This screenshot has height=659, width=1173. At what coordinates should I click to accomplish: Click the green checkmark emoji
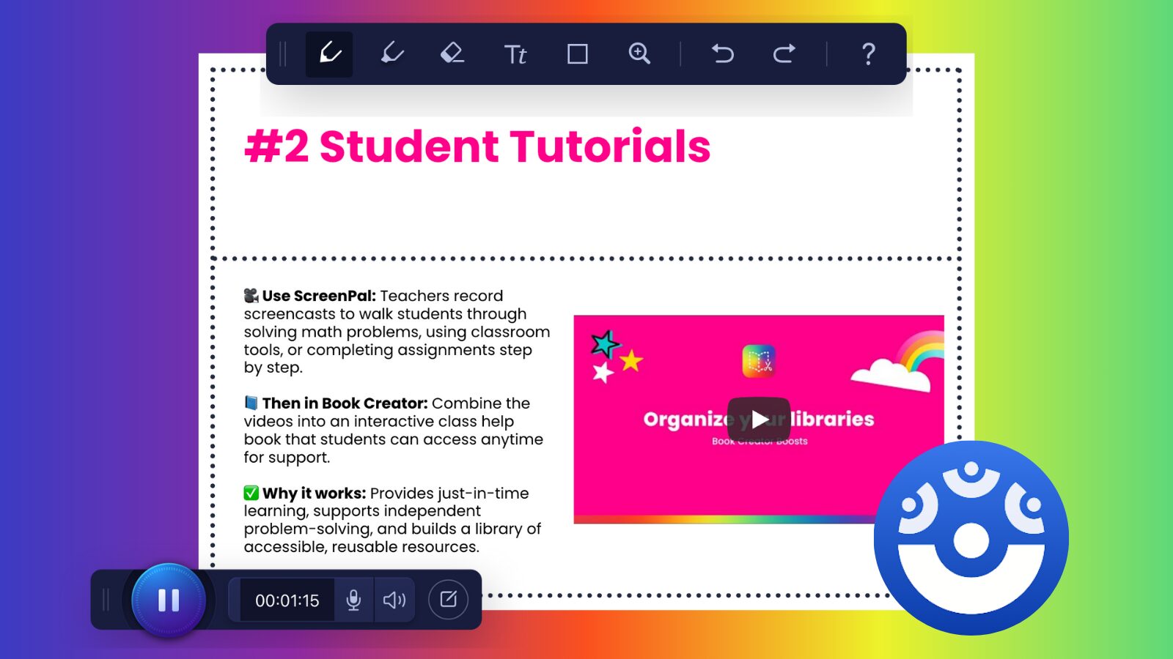[x=251, y=493]
